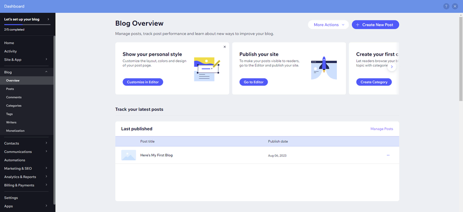Dismiss the Show your personal style card

(225, 47)
